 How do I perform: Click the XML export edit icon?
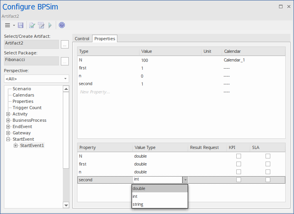coord(41,25)
